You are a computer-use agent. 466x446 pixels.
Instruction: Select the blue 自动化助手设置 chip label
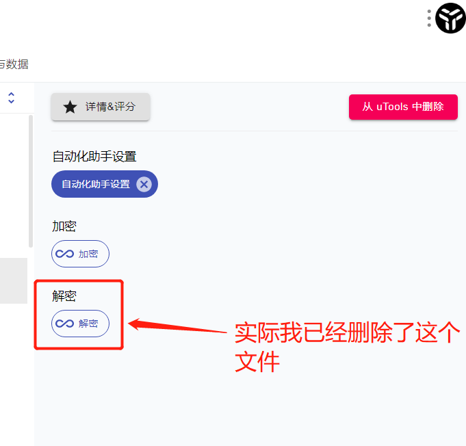(96, 184)
